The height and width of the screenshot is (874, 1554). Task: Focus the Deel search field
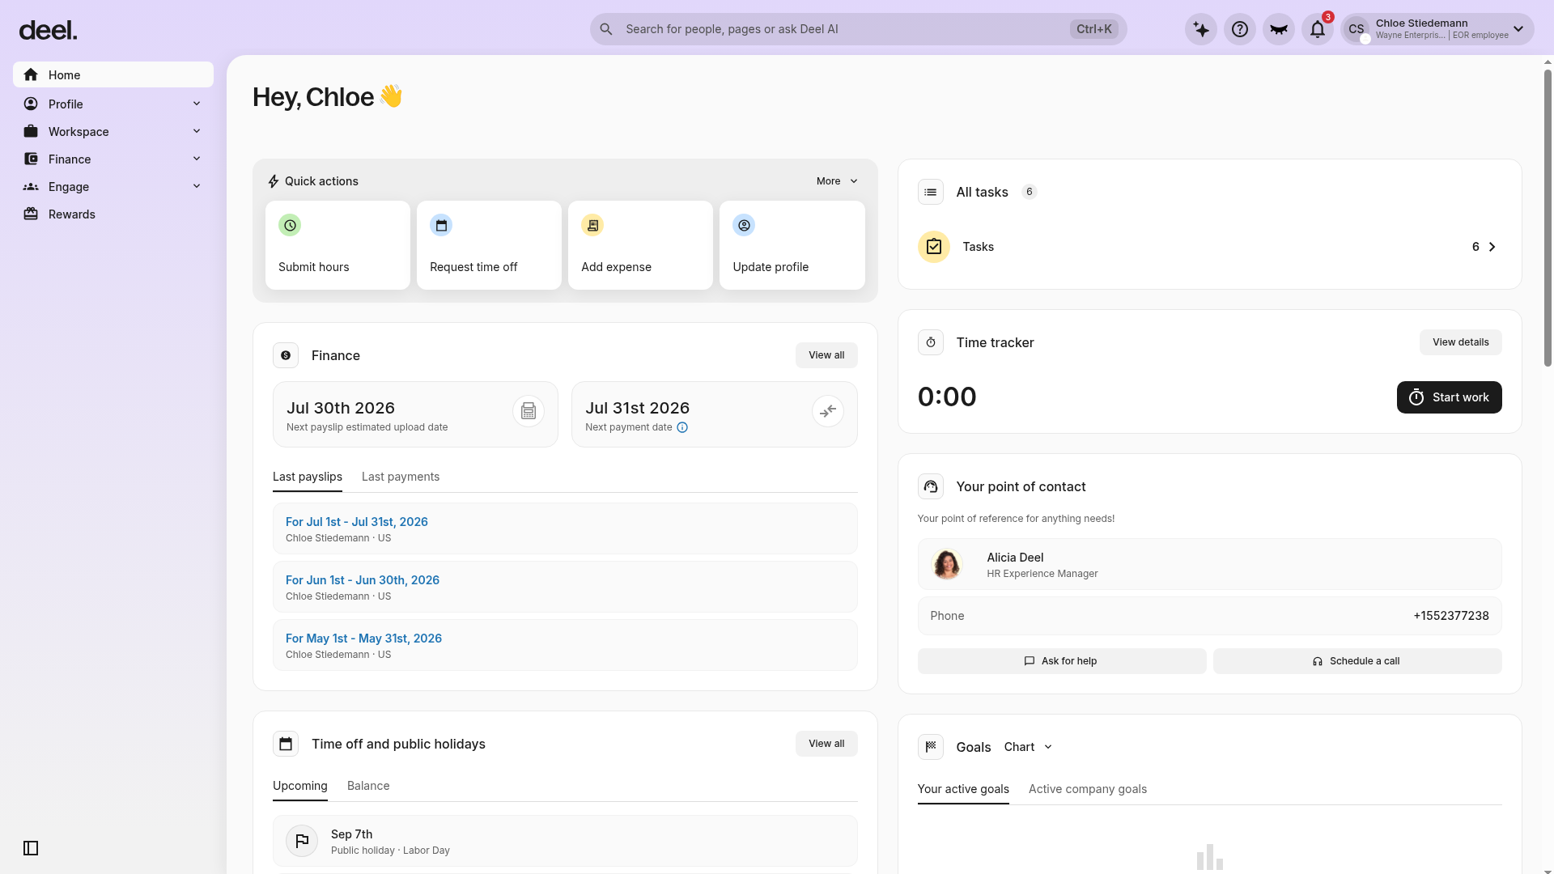(x=859, y=29)
